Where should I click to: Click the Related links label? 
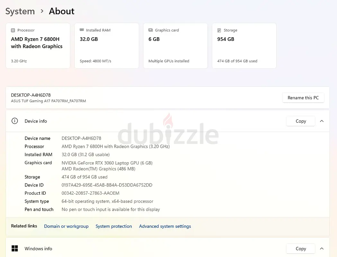pyautogui.click(x=24, y=226)
